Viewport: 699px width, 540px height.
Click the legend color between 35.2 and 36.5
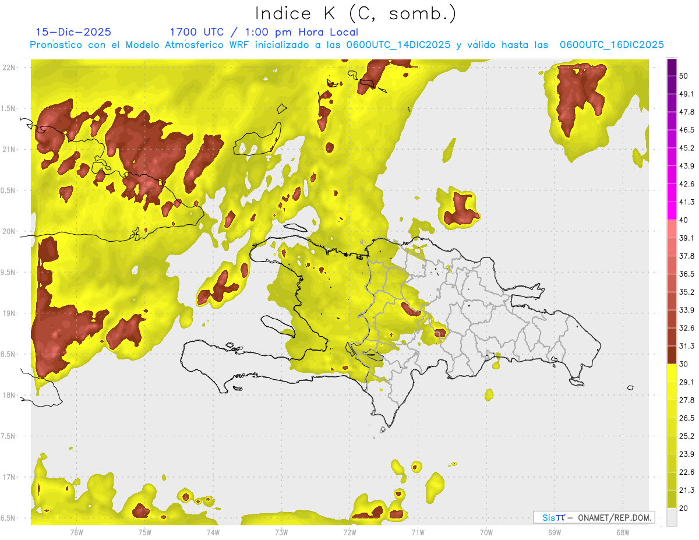pos(672,283)
